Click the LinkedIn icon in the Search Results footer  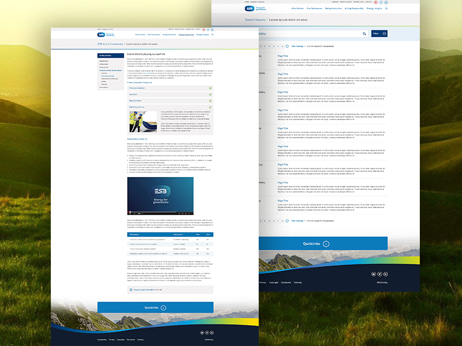coord(386,274)
